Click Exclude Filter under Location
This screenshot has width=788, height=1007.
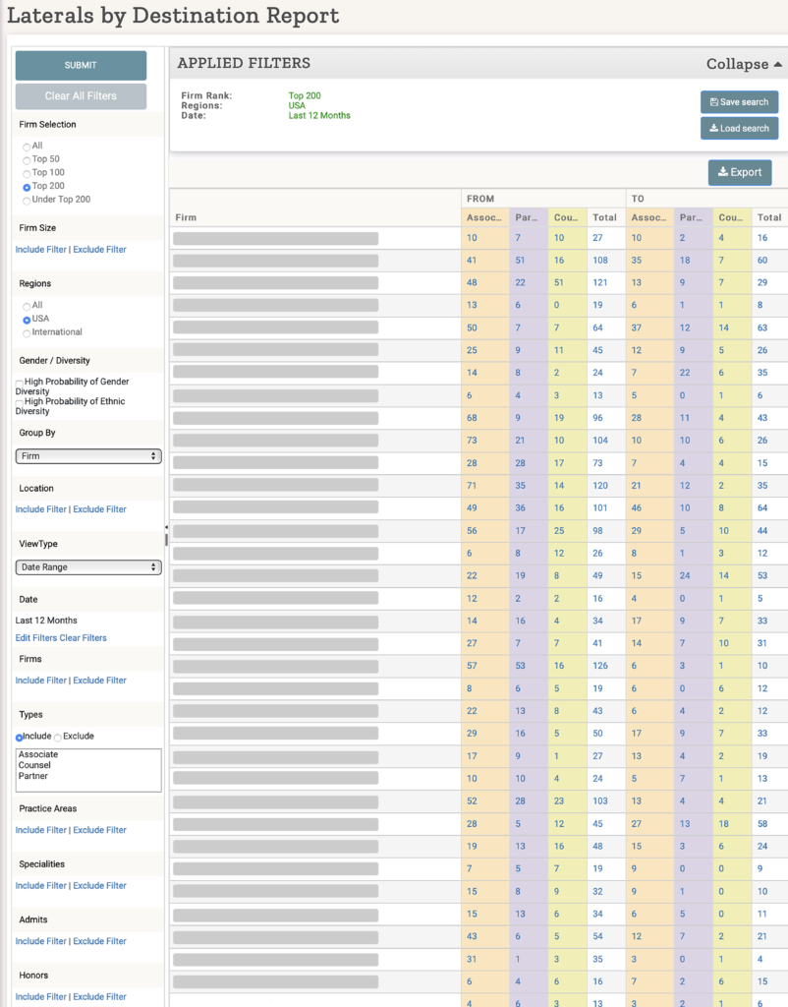tap(99, 509)
